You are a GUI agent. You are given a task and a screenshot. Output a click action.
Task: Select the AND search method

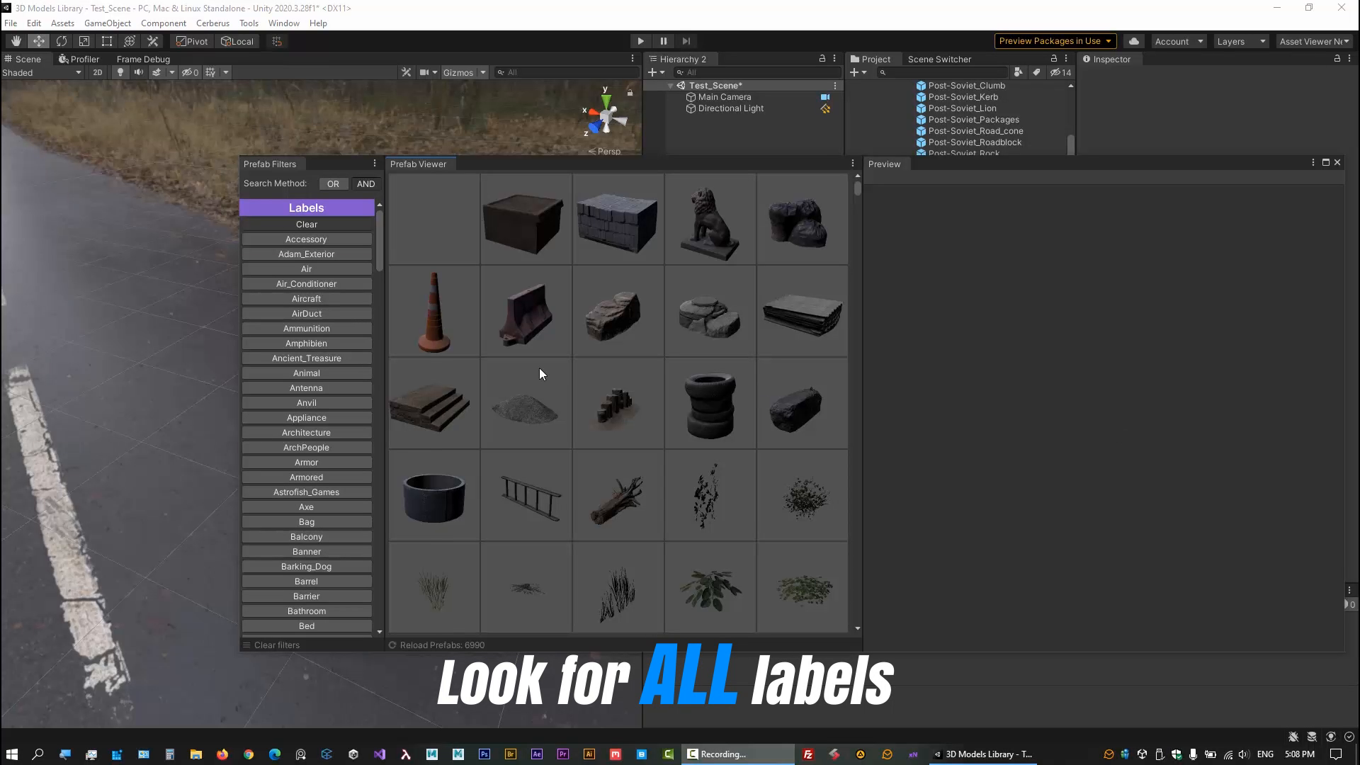tap(365, 184)
